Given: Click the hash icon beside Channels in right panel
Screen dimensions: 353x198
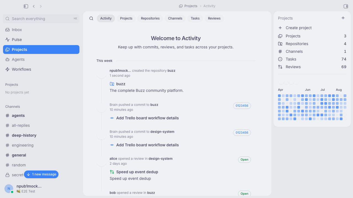Looking at the screenshot, I should pos(280,51).
